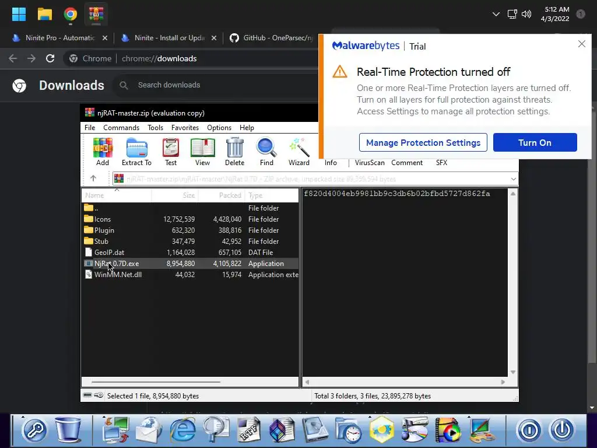Click the key icon in the bottom dock
This screenshot has width=597, height=448.
[x=34, y=430]
